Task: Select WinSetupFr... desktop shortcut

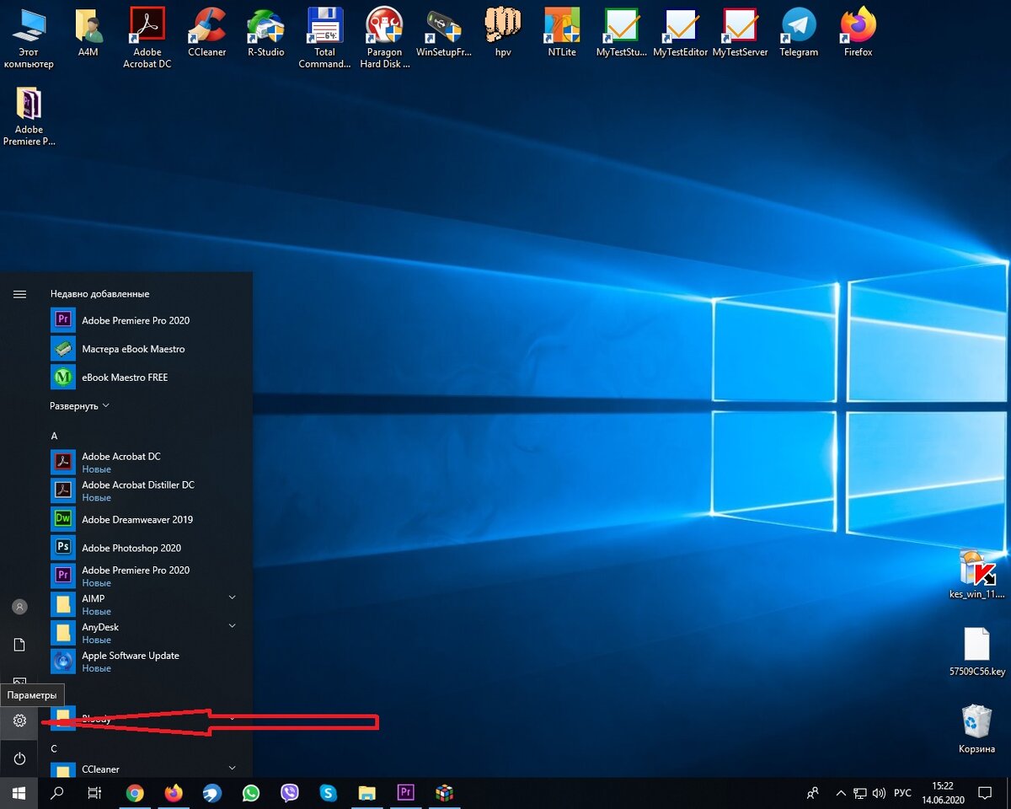Action: pyautogui.click(x=443, y=34)
